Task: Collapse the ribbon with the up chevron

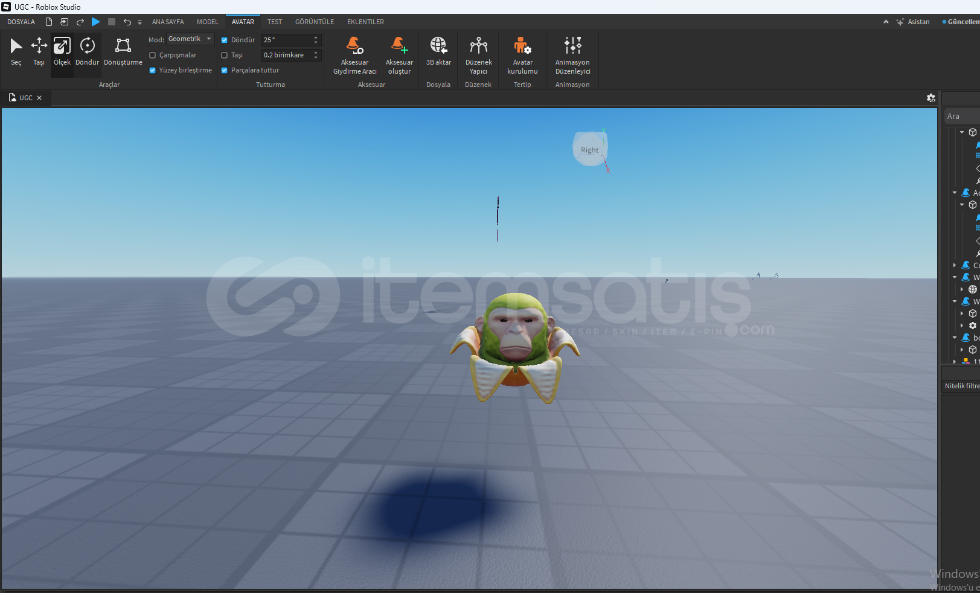Action: (886, 22)
